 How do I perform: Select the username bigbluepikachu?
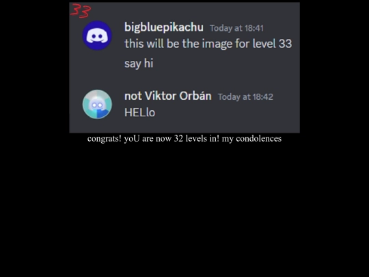pos(164,27)
